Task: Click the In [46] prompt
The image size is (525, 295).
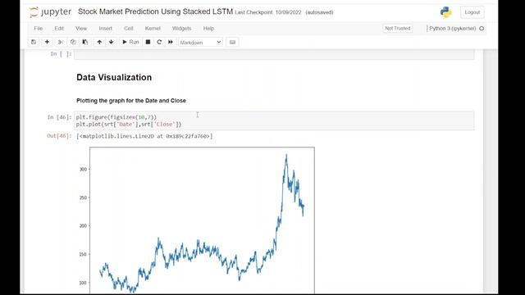Action: coord(59,117)
